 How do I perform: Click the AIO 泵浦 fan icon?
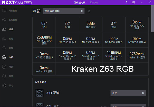point(40,93)
